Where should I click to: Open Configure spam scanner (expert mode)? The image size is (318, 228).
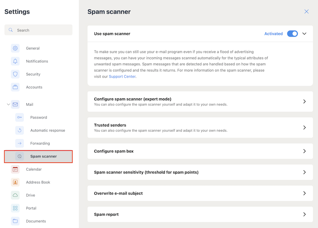click(200, 101)
